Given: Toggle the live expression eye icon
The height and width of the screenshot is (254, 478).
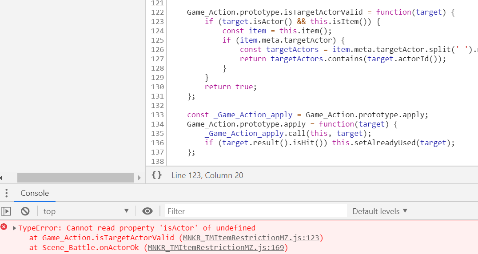Looking at the screenshot, I should click(x=147, y=211).
